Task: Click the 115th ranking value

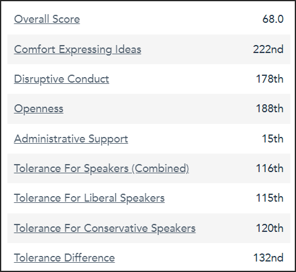Action: pos(269,198)
